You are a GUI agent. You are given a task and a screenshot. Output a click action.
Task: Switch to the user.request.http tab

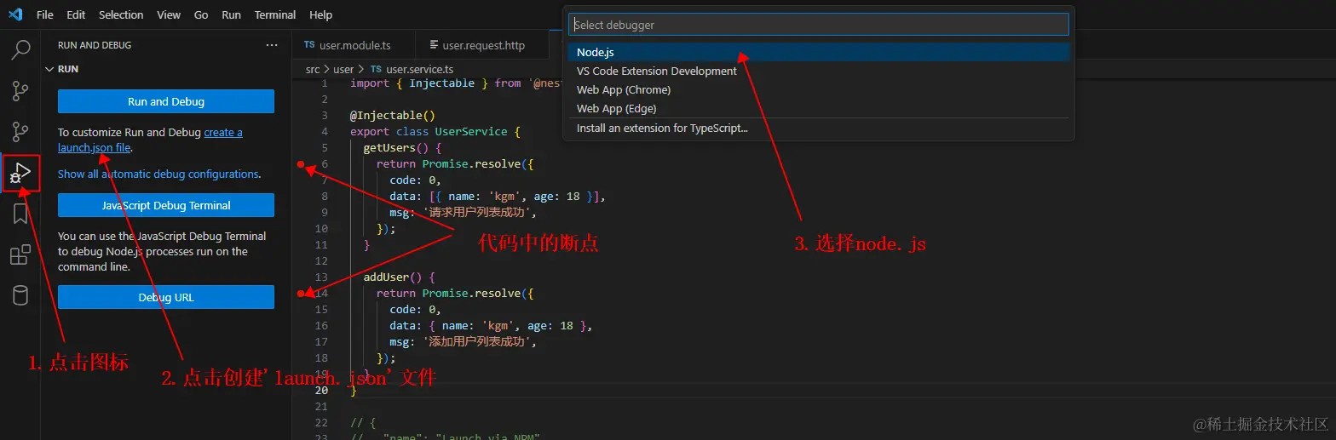[483, 45]
